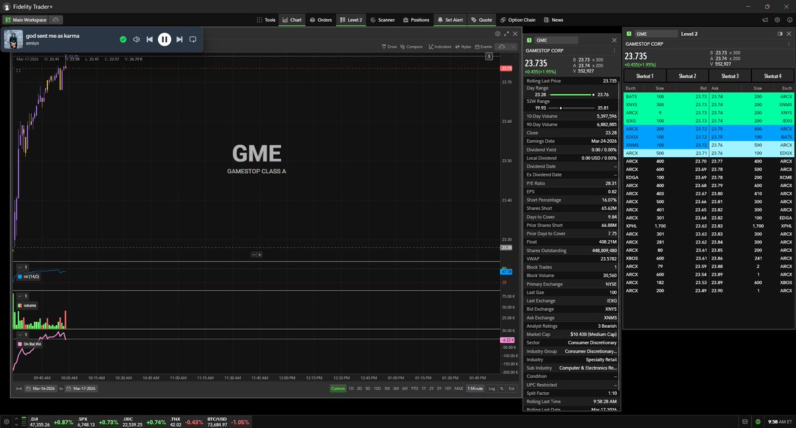Viewport: 796px width, 428px height.
Task: Open the Positions tool
Action: coord(416,20)
